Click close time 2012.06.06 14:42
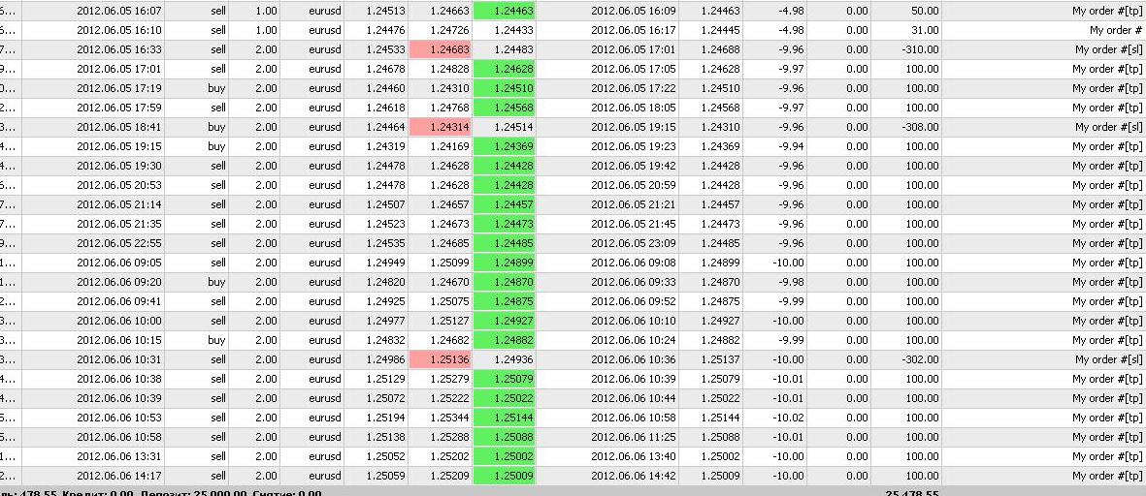 [634, 476]
